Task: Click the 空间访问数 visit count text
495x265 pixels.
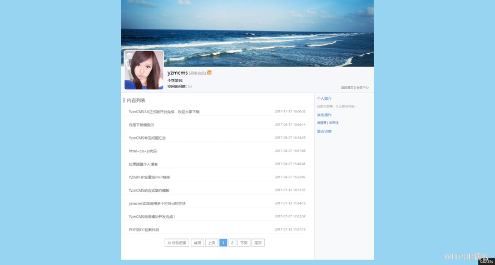Action: point(179,86)
